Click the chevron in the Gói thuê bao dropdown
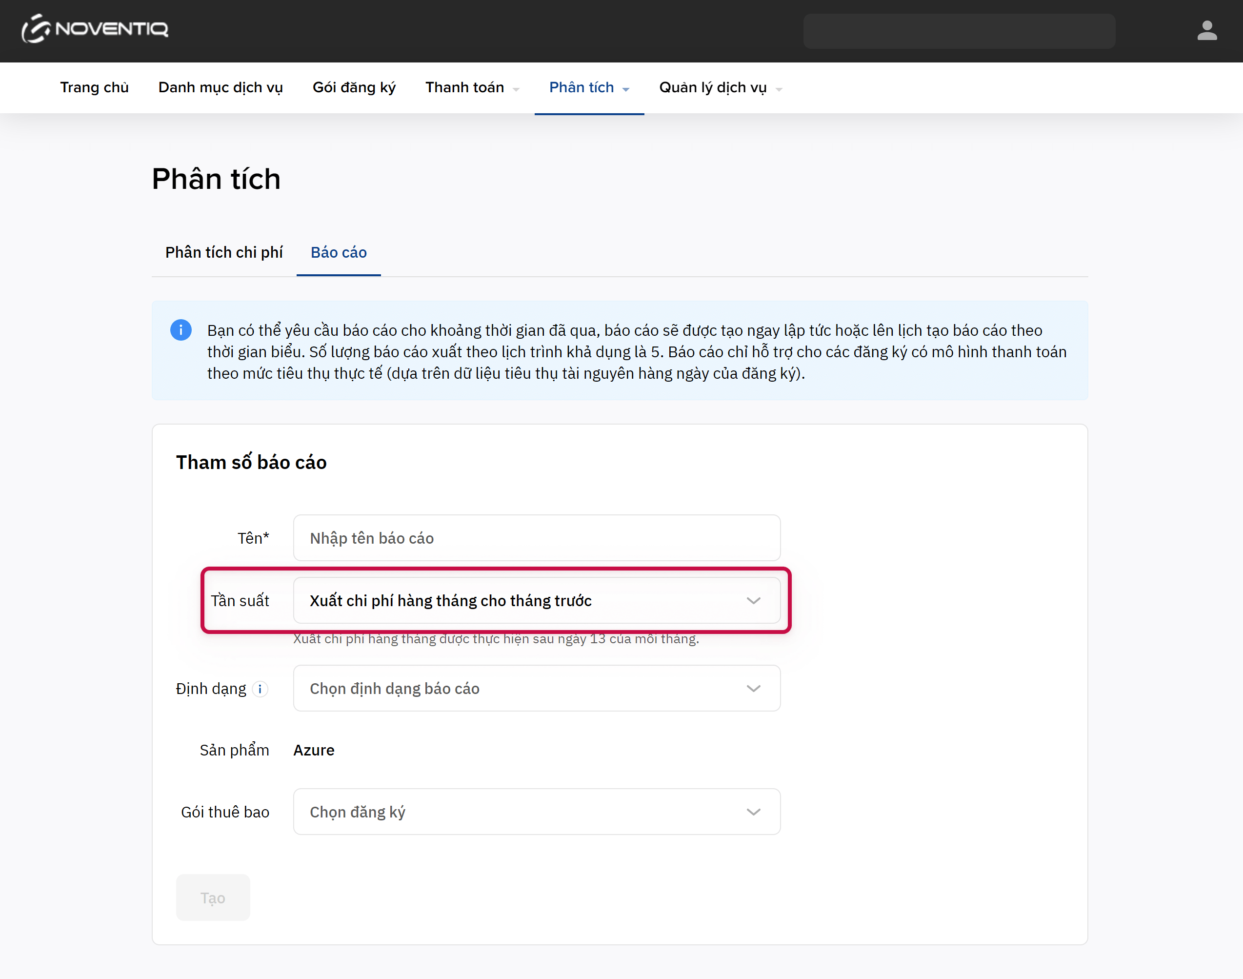The image size is (1243, 979). tap(753, 812)
